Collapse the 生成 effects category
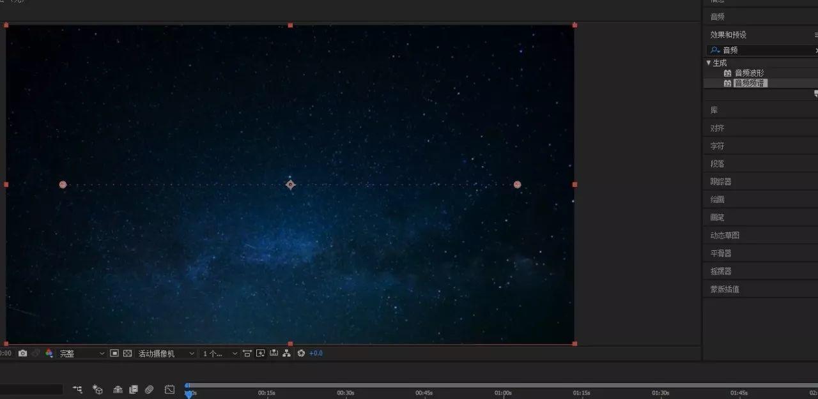 [709, 63]
